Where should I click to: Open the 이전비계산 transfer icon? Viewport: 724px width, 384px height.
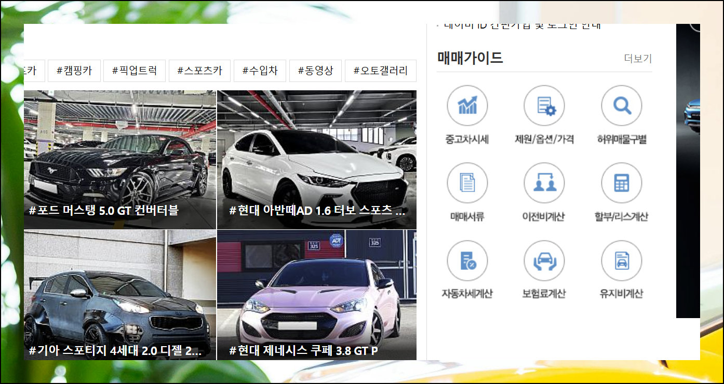[544, 183]
